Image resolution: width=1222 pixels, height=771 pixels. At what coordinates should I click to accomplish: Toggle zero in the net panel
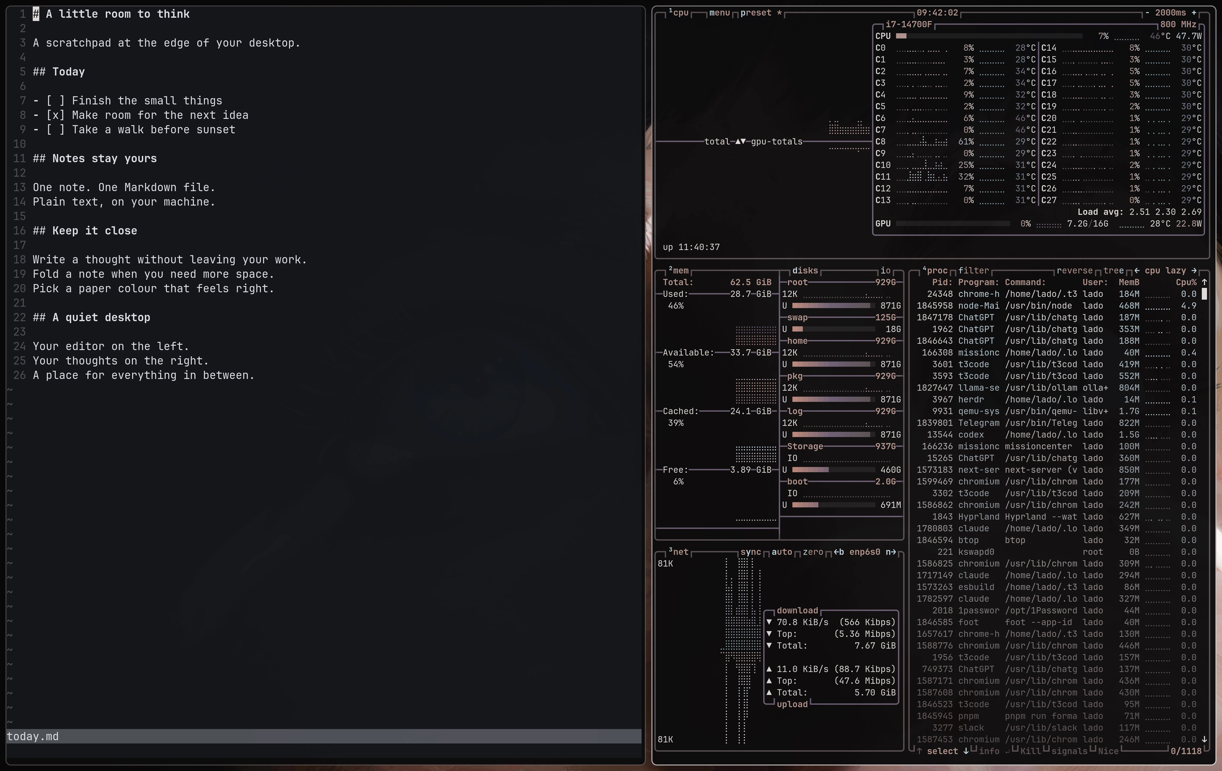[813, 552]
